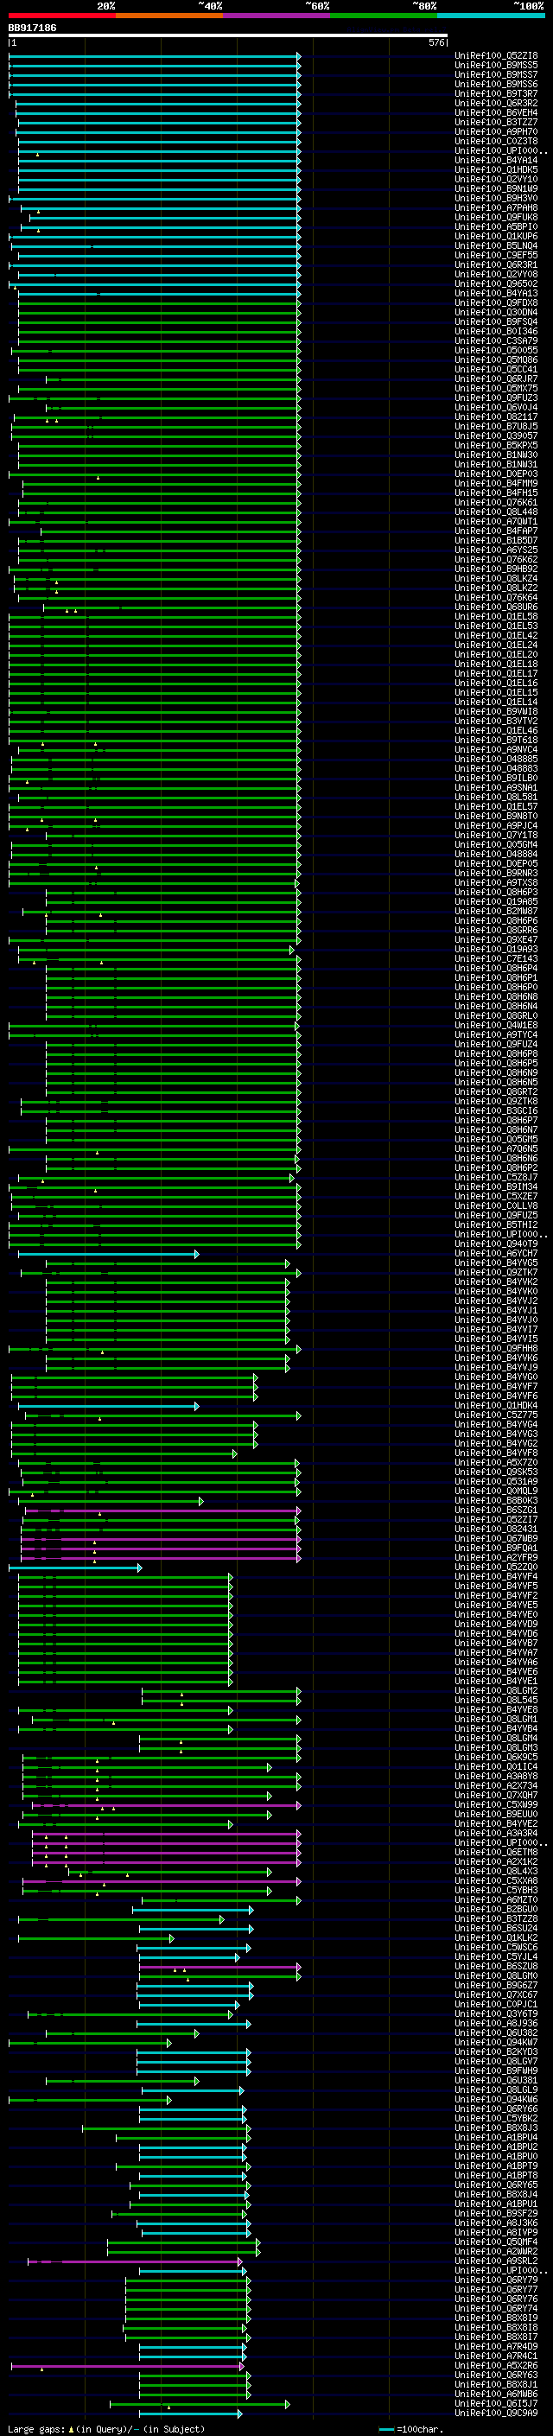Select hit UniRef100_Q6R3R2
Screen dimensions: 553x2436
coord(496,103)
